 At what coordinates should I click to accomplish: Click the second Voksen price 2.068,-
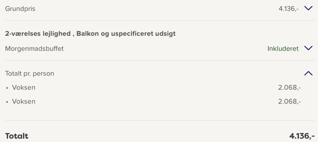pyautogui.click(x=289, y=102)
